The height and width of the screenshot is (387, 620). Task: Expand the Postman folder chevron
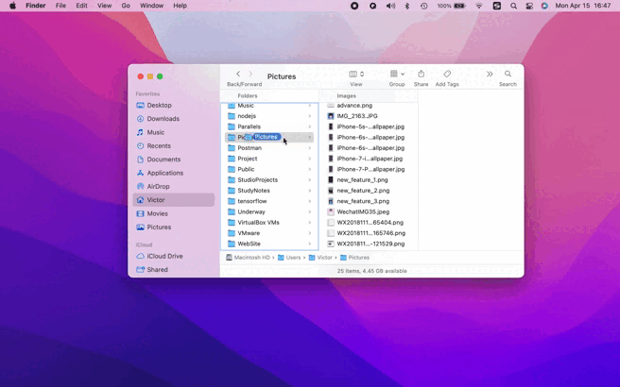click(x=310, y=148)
